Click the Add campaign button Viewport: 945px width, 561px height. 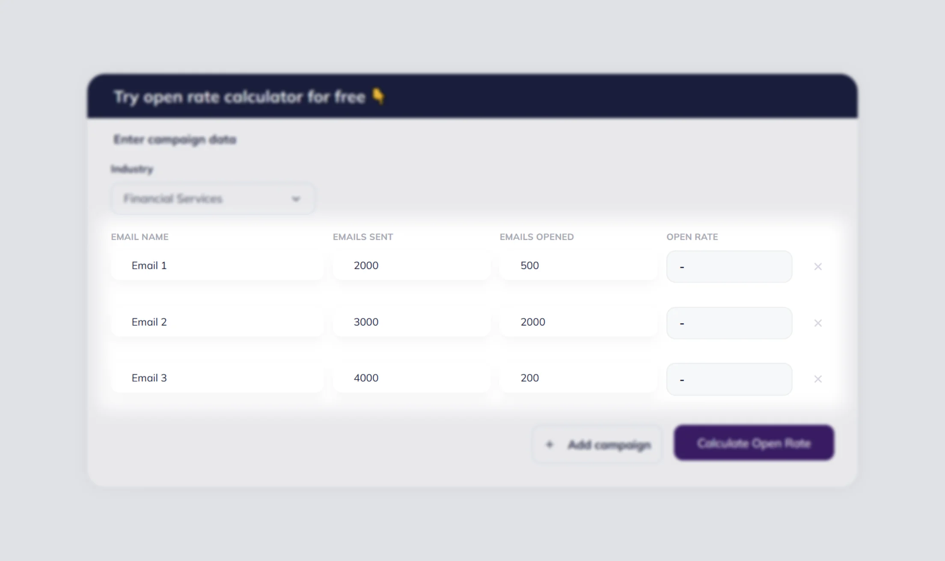point(597,445)
